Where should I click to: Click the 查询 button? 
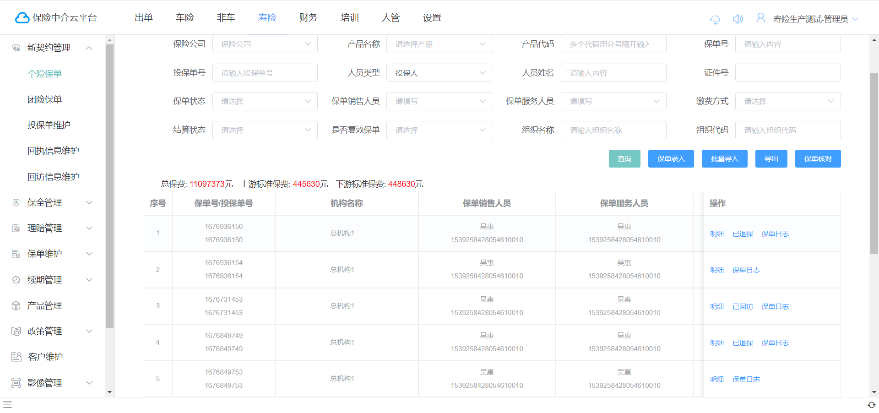[624, 159]
